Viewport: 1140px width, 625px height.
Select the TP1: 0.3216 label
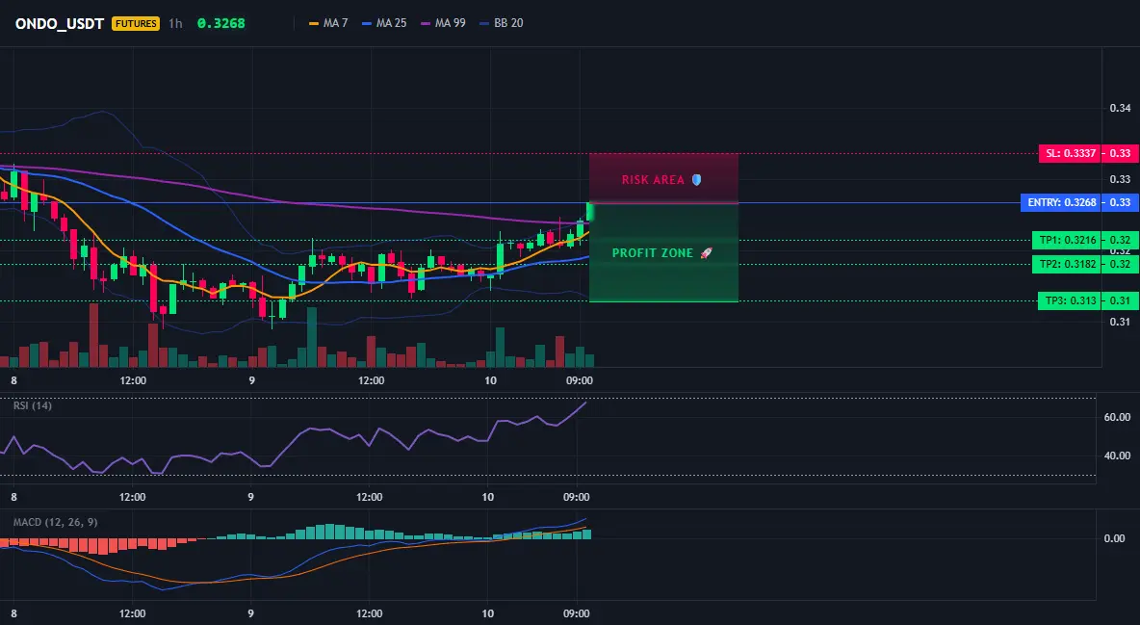click(x=1067, y=240)
